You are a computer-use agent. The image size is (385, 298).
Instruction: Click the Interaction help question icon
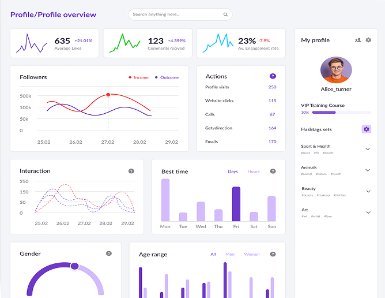tap(131, 171)
